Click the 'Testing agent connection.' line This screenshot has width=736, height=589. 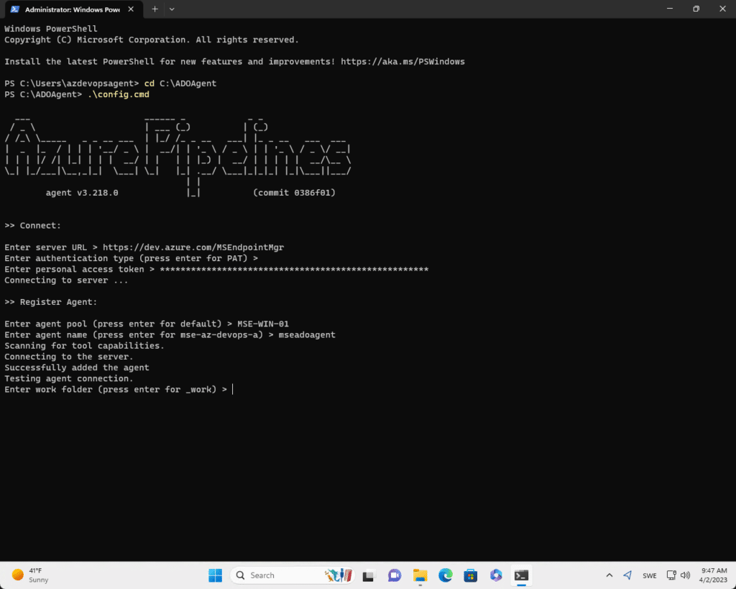(x=69, y=378)
